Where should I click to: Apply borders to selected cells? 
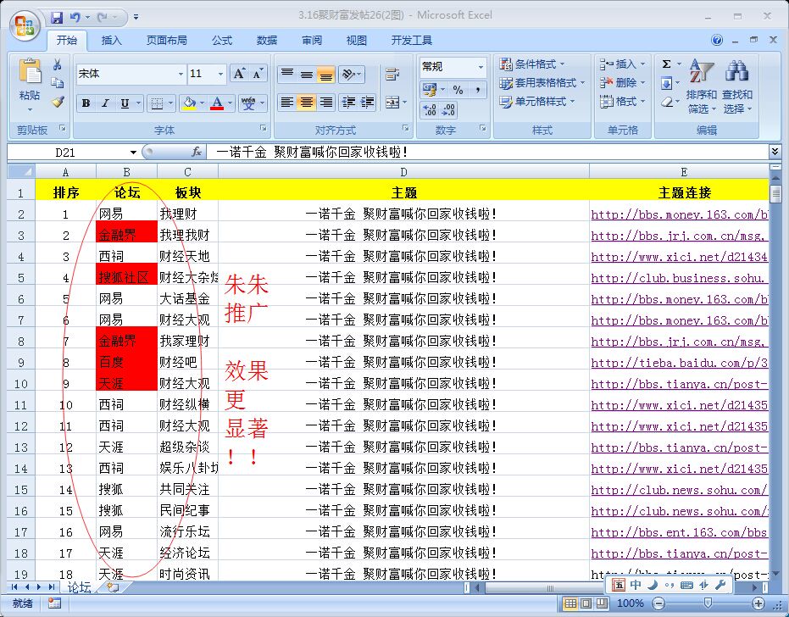pos(157,103)
